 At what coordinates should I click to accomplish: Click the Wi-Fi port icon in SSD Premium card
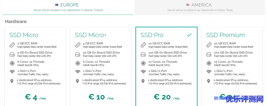(209, 72)
